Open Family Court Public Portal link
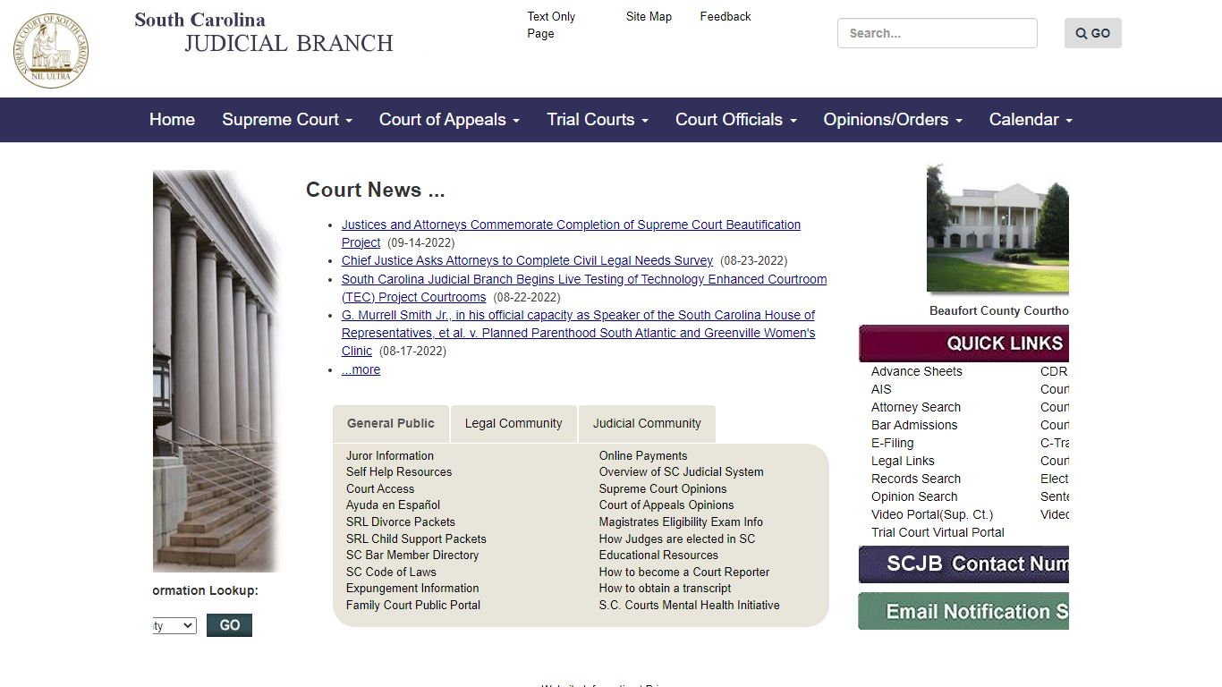Screen dimensions: 1222x687 pos(413,606)
